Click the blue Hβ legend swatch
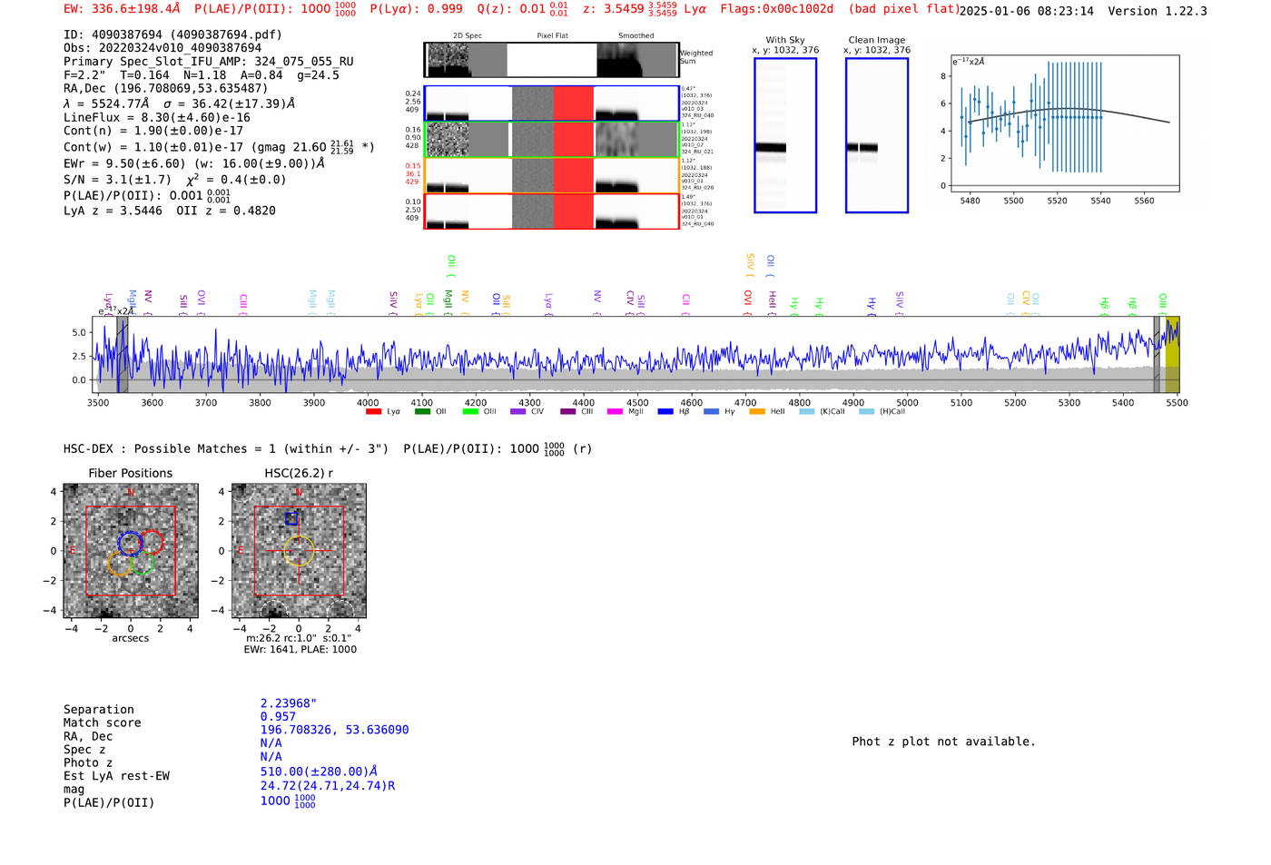 point(665,412)
